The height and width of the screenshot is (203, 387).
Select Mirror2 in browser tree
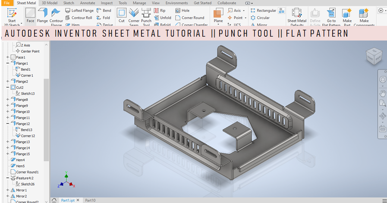(x=19, y=196)
